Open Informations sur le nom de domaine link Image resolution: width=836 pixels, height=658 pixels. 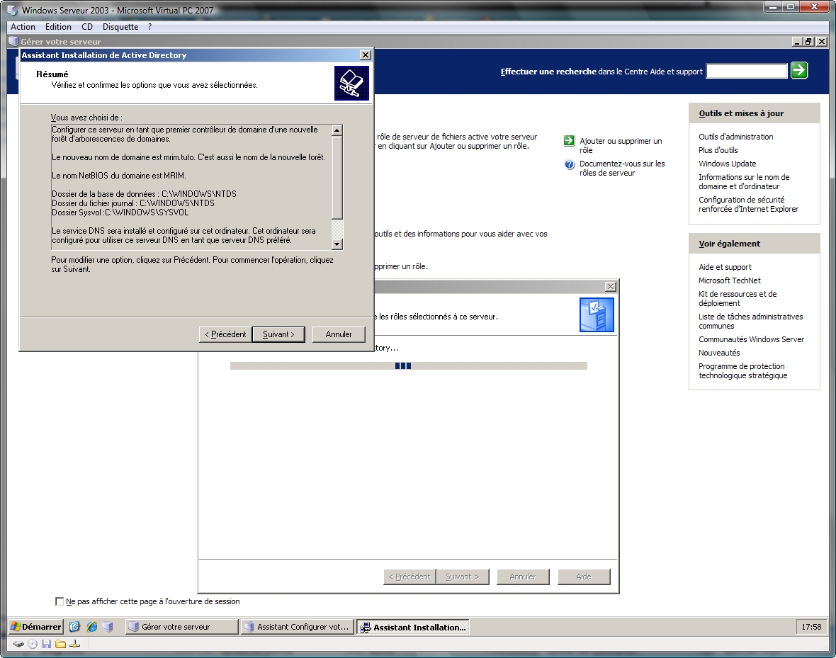point(744,182)
